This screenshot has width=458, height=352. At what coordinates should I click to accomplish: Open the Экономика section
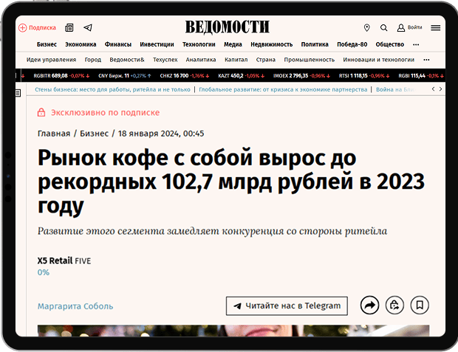point(81,44)
